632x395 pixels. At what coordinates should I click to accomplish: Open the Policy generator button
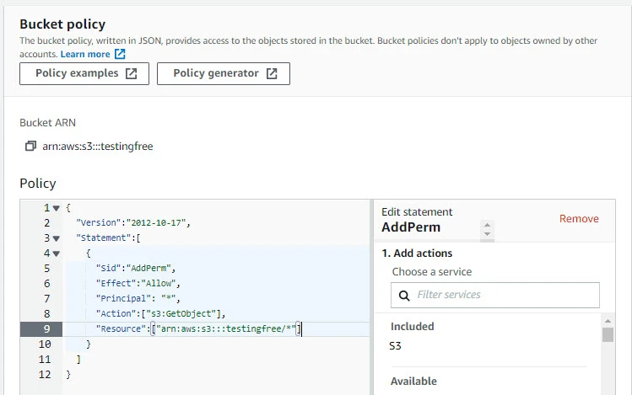pyautogui.click(x=224, y=73)
